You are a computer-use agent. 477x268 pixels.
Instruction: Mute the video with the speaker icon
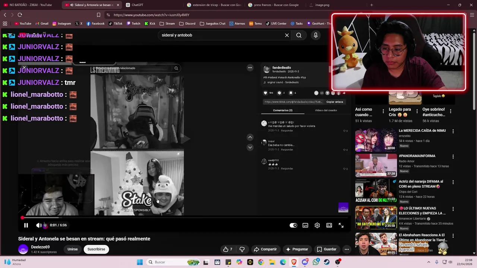pos(39,225)
